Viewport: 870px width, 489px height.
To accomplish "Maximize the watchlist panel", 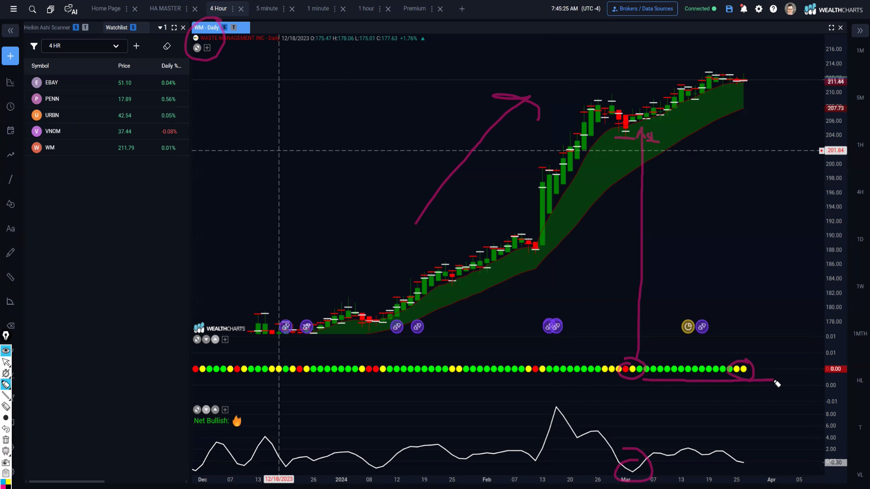I will pyautogui.click(x=174, y=28).
